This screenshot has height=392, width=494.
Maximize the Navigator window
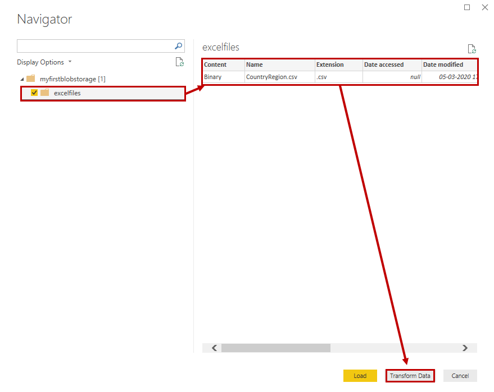coord(467,7)
